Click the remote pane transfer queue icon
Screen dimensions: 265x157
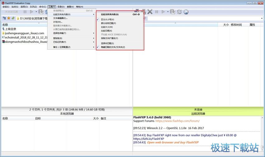pyautogui.click(x=172, y=12)
